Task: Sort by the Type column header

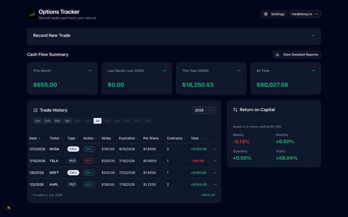Action: (73, 138)
